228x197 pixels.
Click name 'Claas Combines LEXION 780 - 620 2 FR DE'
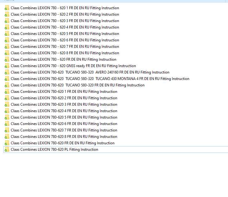tap(65, 14)
